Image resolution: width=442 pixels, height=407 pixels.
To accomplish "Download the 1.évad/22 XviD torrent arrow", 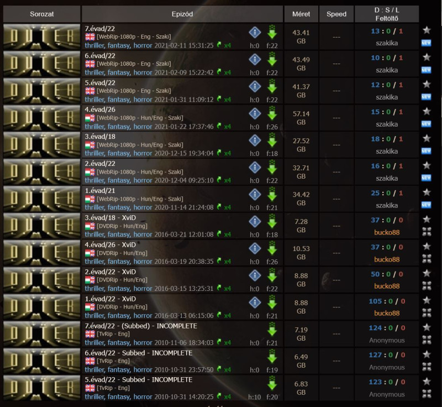I will (272, 302).
